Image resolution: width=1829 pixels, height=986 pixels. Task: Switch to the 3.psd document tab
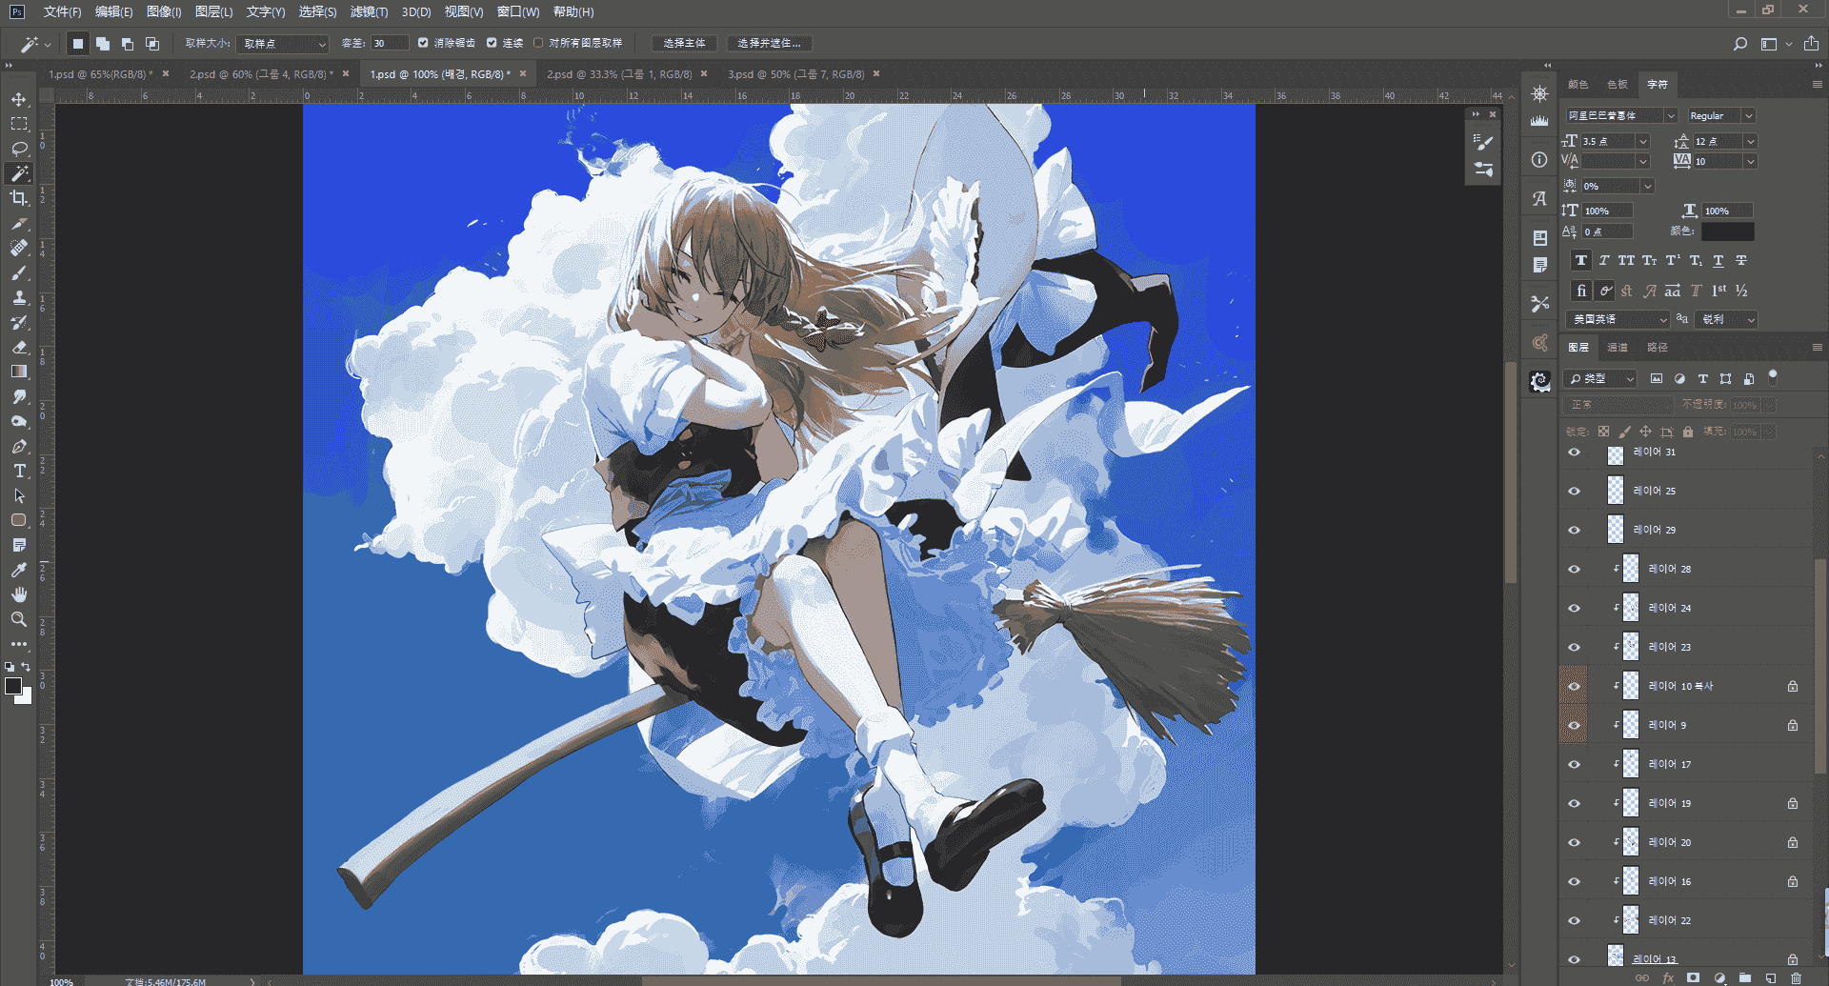(x=795, y=74)
